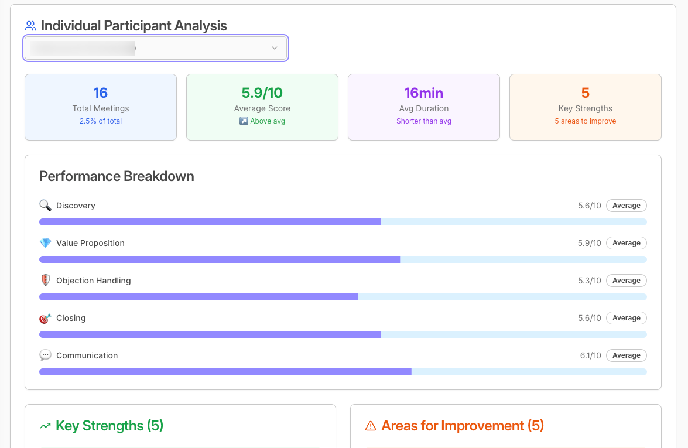The height and width of the screenshot is (448, 688).
Task: Click the warning triangle beside Areas for Improvement
Action: (371, 426)
